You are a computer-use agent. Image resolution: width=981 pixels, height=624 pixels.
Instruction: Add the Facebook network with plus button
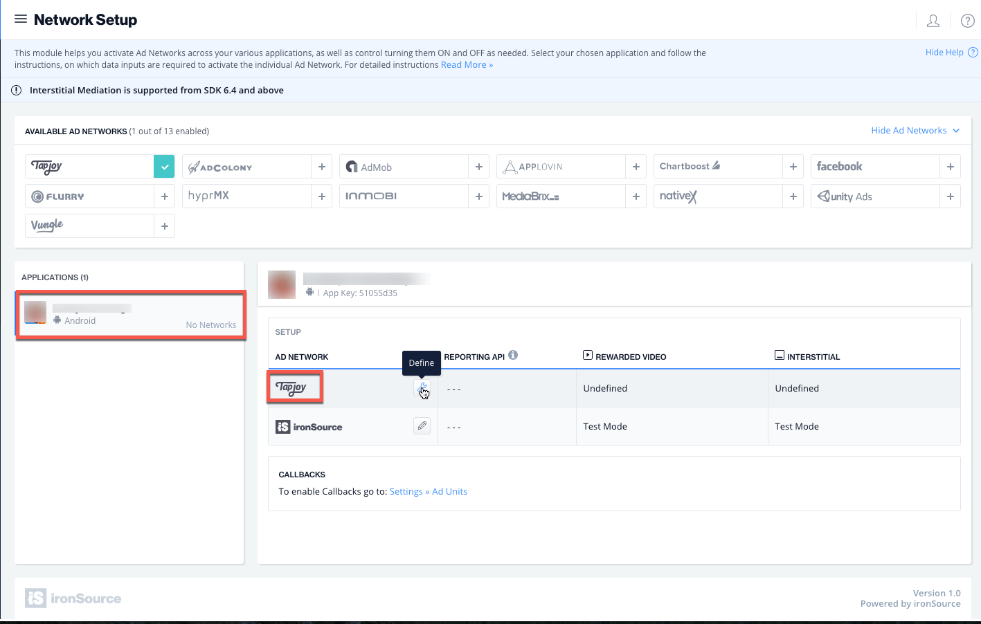pos(950,167)
